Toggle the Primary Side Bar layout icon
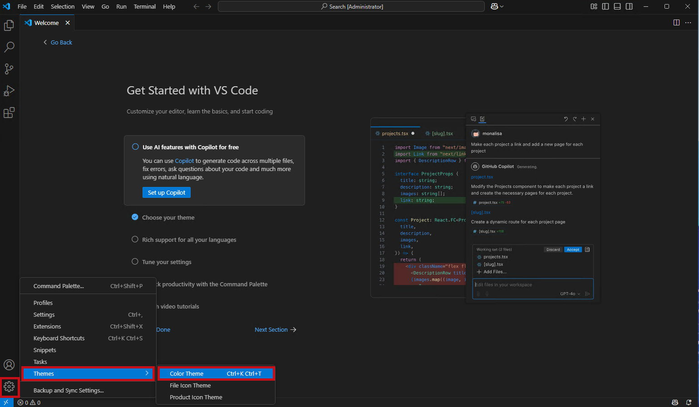 605,6
